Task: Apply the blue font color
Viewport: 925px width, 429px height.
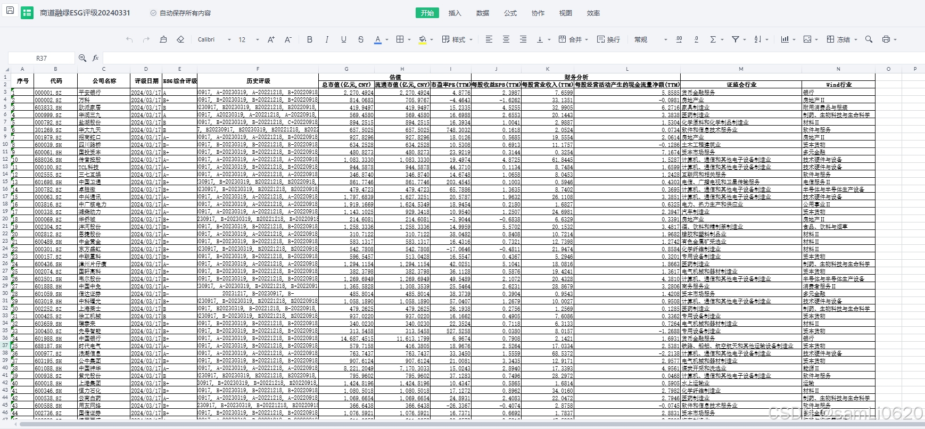Action: point(378,39)
